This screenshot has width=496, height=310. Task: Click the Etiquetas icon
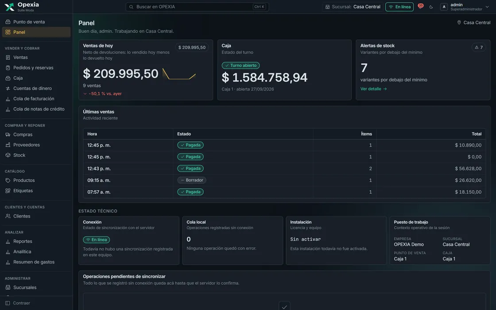[x=8, y=191]
